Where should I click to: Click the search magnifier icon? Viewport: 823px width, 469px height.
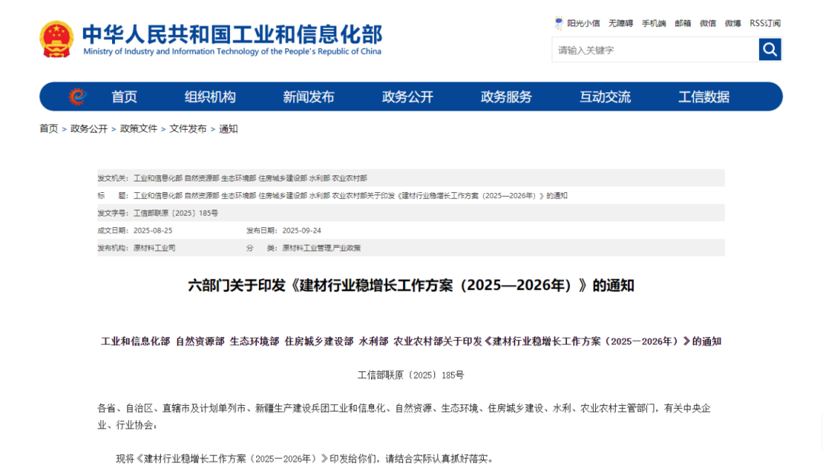click(x=770, y=49)
